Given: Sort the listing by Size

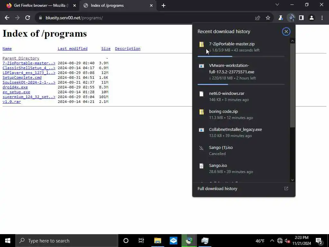Looking at the screenshot, I should coord(106,49).
